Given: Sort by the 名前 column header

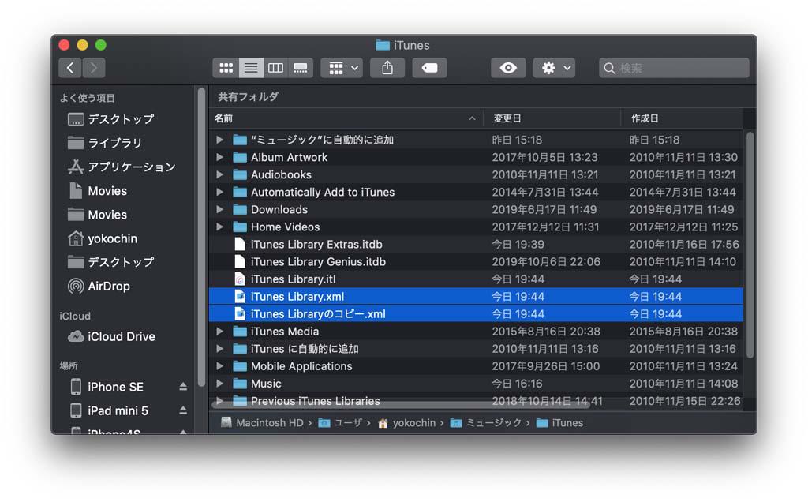Looking at the screenshot, I should (346, 118).
